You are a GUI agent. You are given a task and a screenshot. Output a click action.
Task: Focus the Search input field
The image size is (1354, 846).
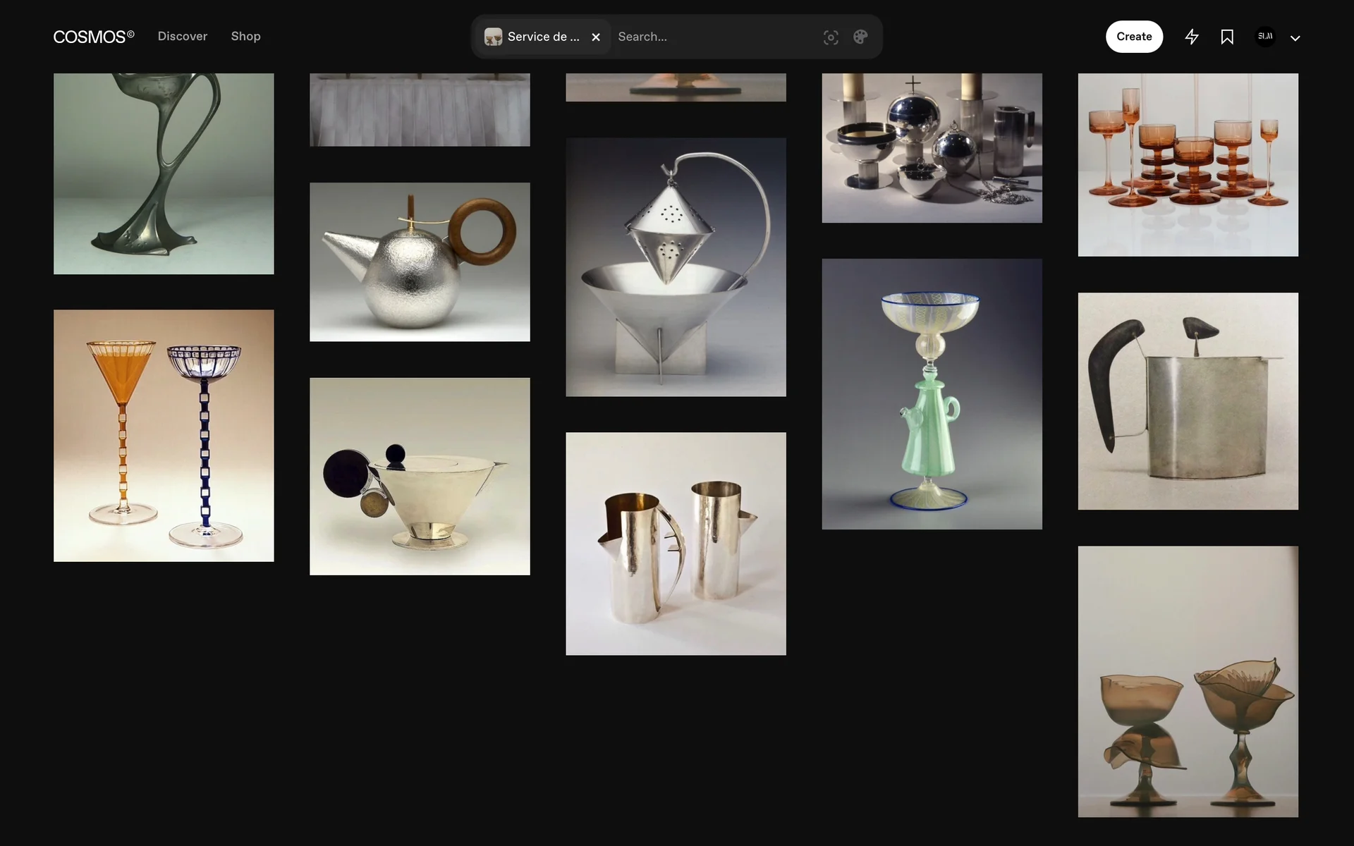coord(712,37)
